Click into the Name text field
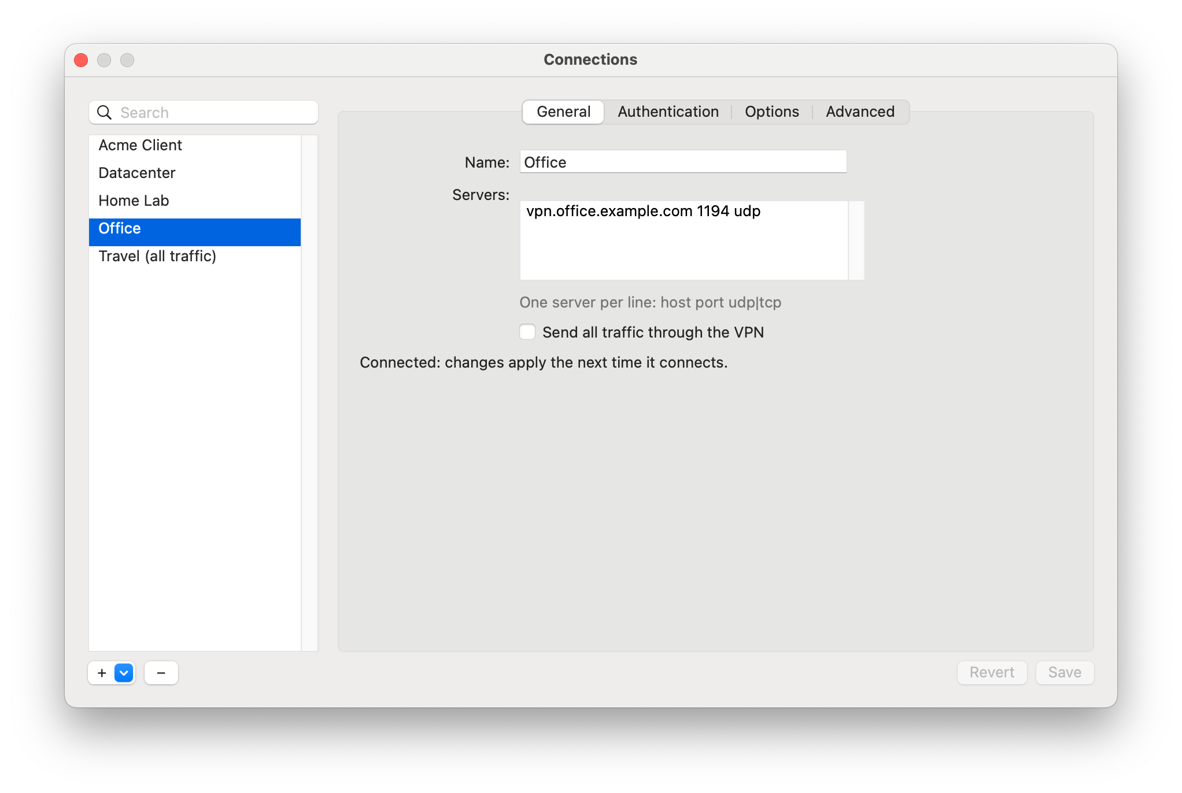Screen dimensions: 1182x793 [x=684, y=162]
